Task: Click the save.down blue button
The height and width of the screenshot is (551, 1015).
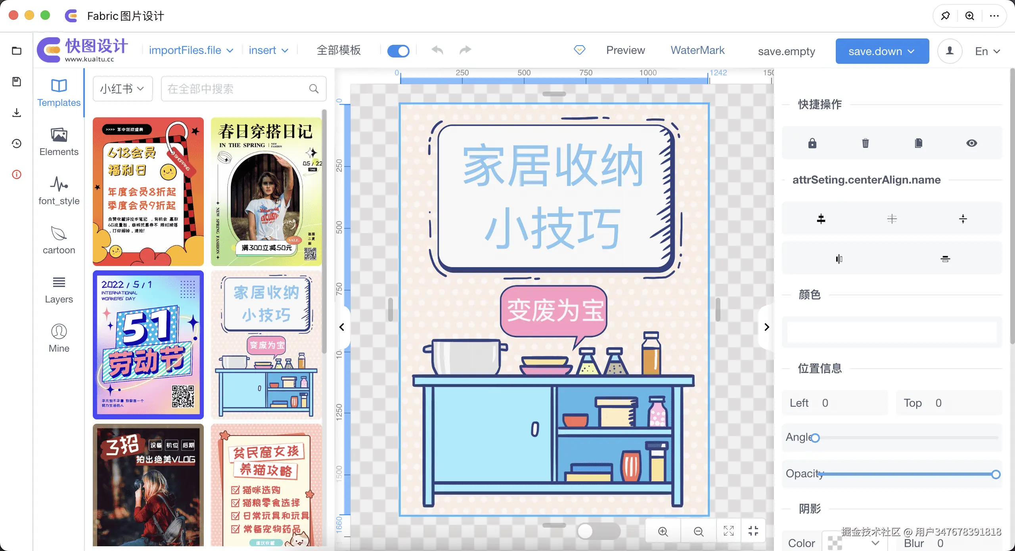Action: click(x=882, y=51)
